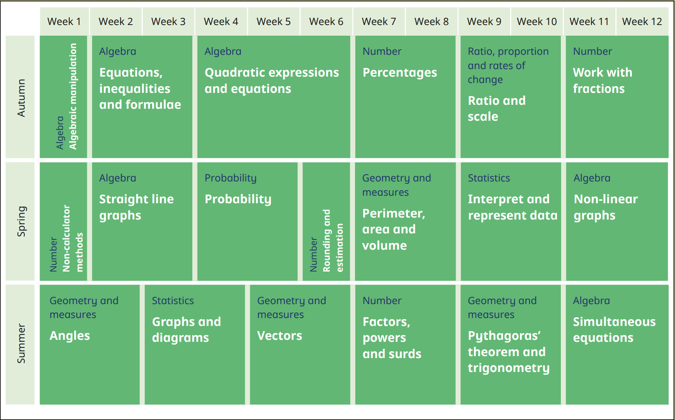The image size is (675, 420).
Task: Open the Vectors unit block
Action: (x=280, y=336)
